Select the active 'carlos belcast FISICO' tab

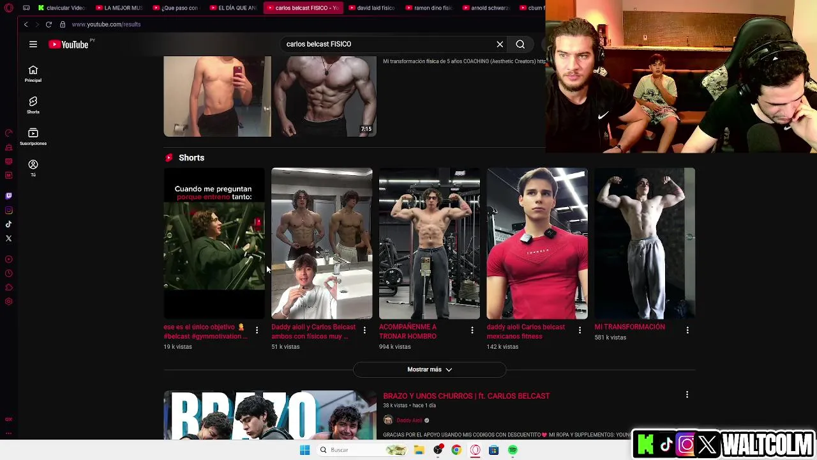point(303,8)
